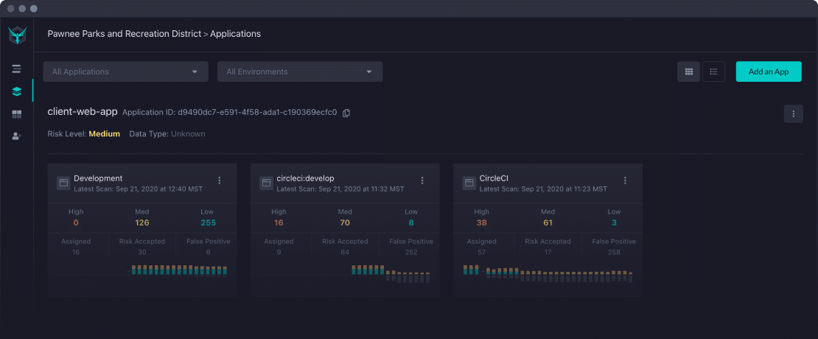
Task: Switch to grid view
Action: pyautogui.click(x=688, y=71)
